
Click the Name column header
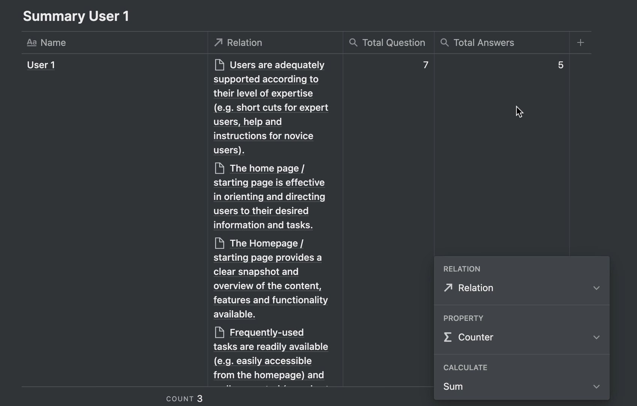pyautogui.click(x=53, y=43)
